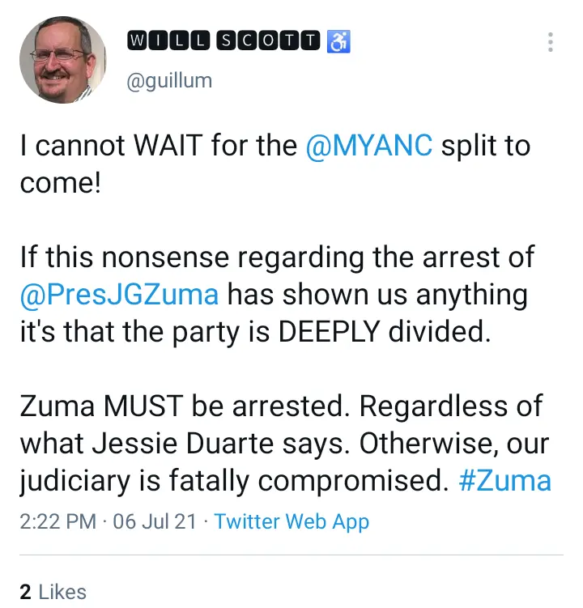Viewport: 583px width, 608px height.
Task: Visit the @MYANC mentioned account
Action: [369, 146]
